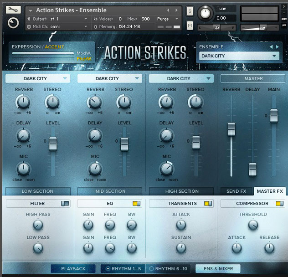Open the Ens & Mixer page
288x277 pixels.
tap(218, 269)
